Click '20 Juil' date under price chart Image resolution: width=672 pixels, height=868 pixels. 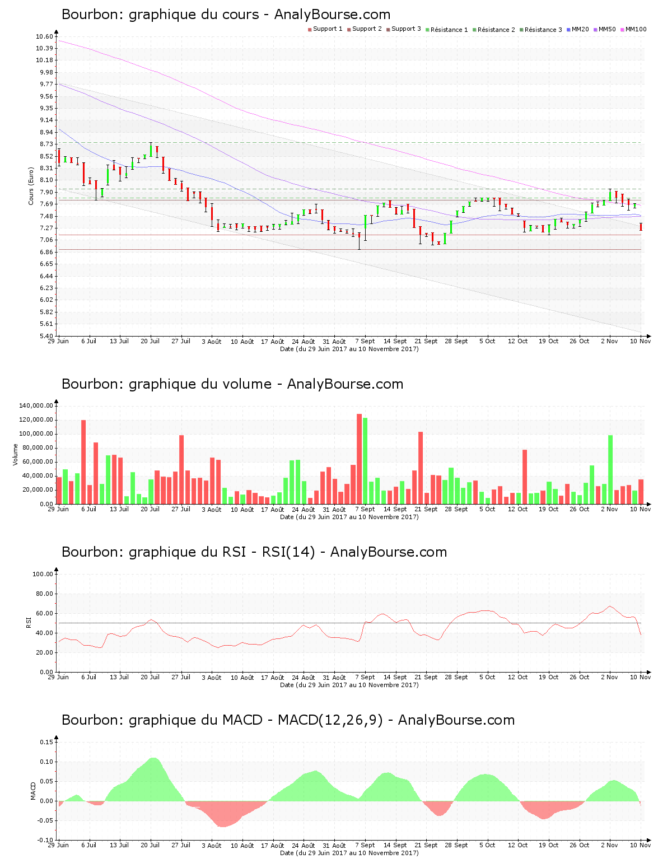150,342
